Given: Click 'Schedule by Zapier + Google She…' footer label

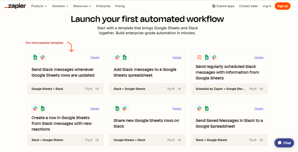Looking at the screenshot, I should pyautogui.click(x=221, y=89).
